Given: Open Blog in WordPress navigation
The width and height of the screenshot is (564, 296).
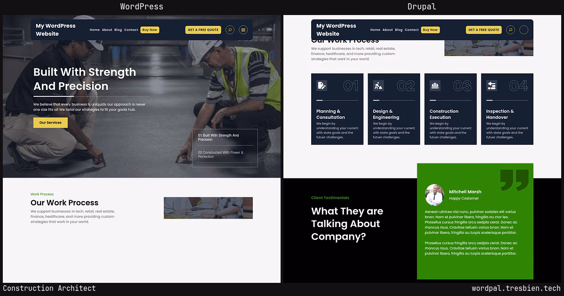Looking at the screenshot, I should pos(118,30).
